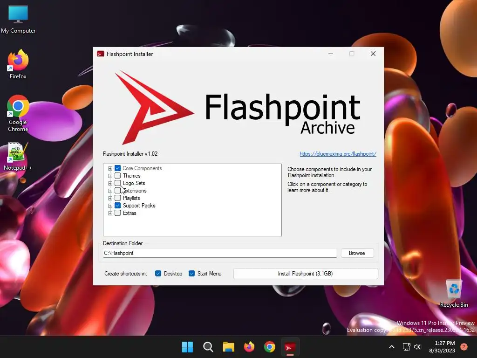Enable the Logo Sets checkbox
The width and height of the screenshot is (477, 358).
(x=118, y=183)
